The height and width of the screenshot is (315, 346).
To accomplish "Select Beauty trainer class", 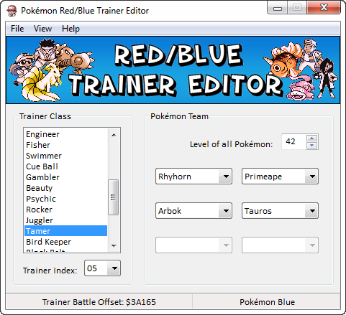I will pos(65,188).
